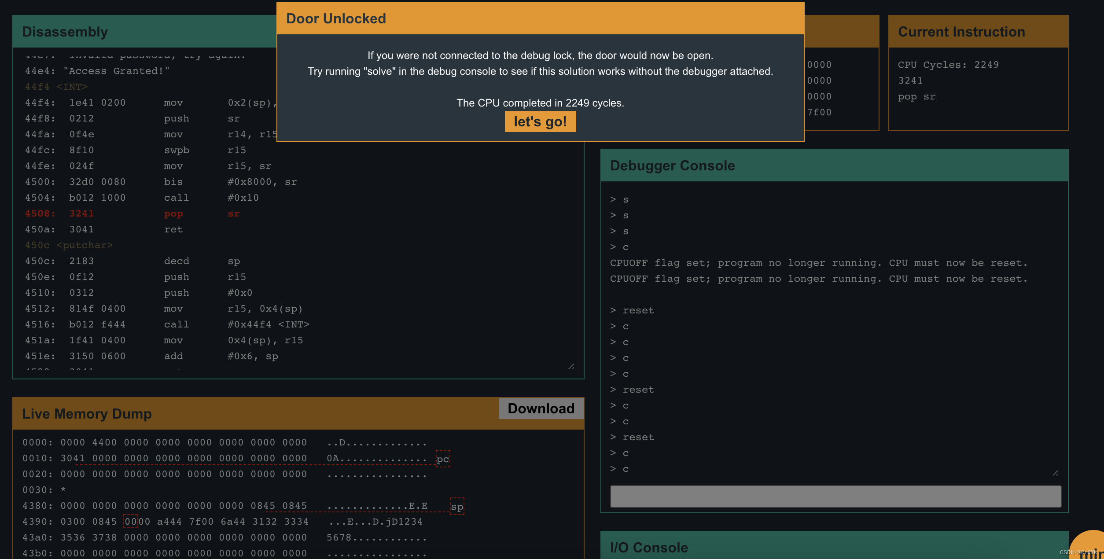This screenshot has height=559, width=1104.
Task: Click the mov r15, sr instruction at 44fe
Action: tap(148, 166)
